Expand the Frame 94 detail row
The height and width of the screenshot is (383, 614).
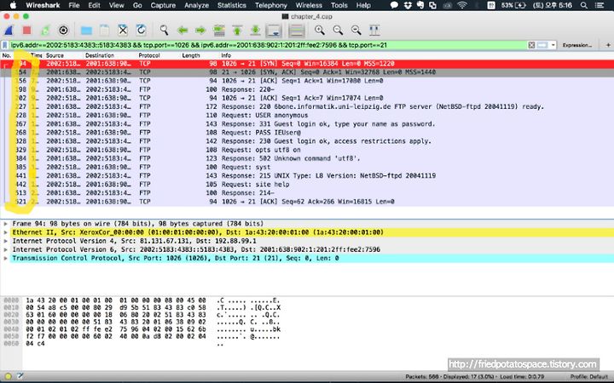[5, 224]
